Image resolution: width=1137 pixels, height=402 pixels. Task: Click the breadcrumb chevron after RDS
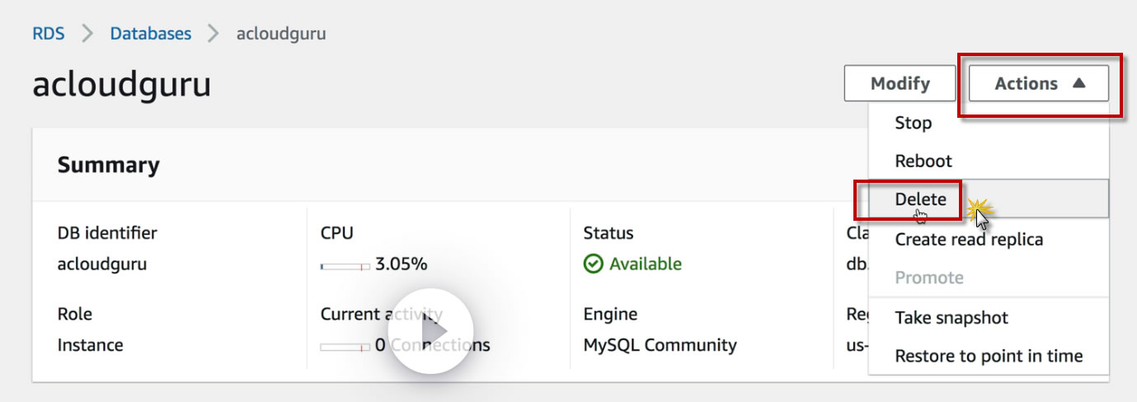[x=87, y=34]
